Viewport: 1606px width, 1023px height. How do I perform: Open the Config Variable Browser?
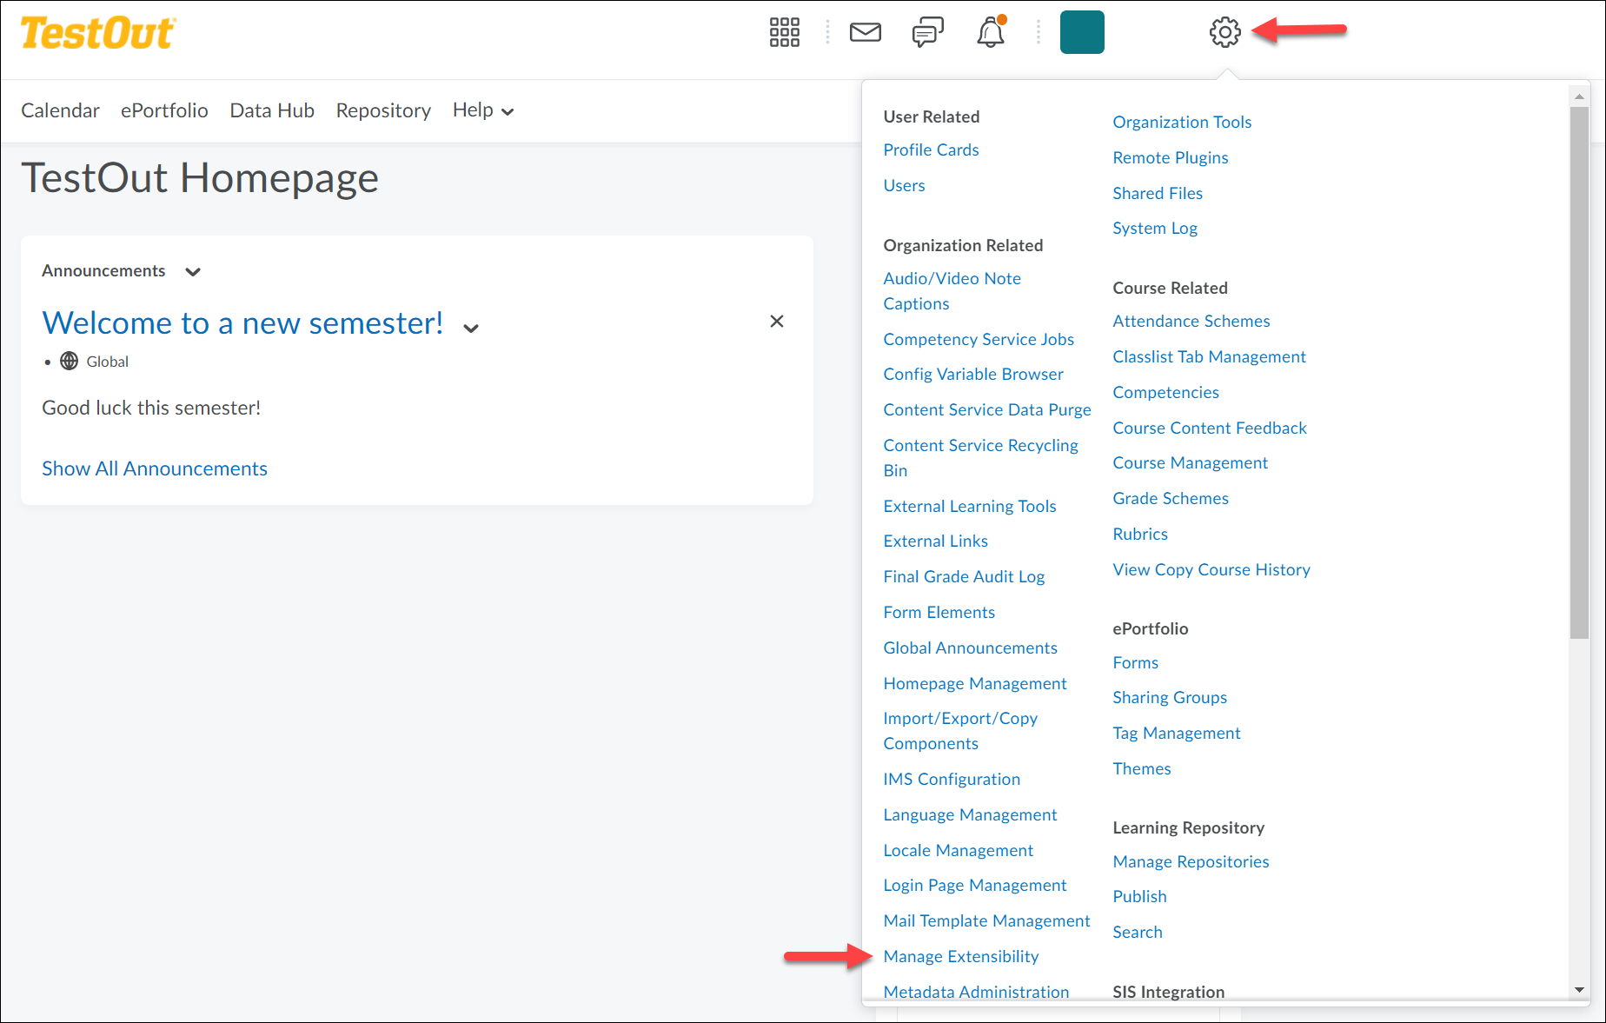[x=972, y=374]
